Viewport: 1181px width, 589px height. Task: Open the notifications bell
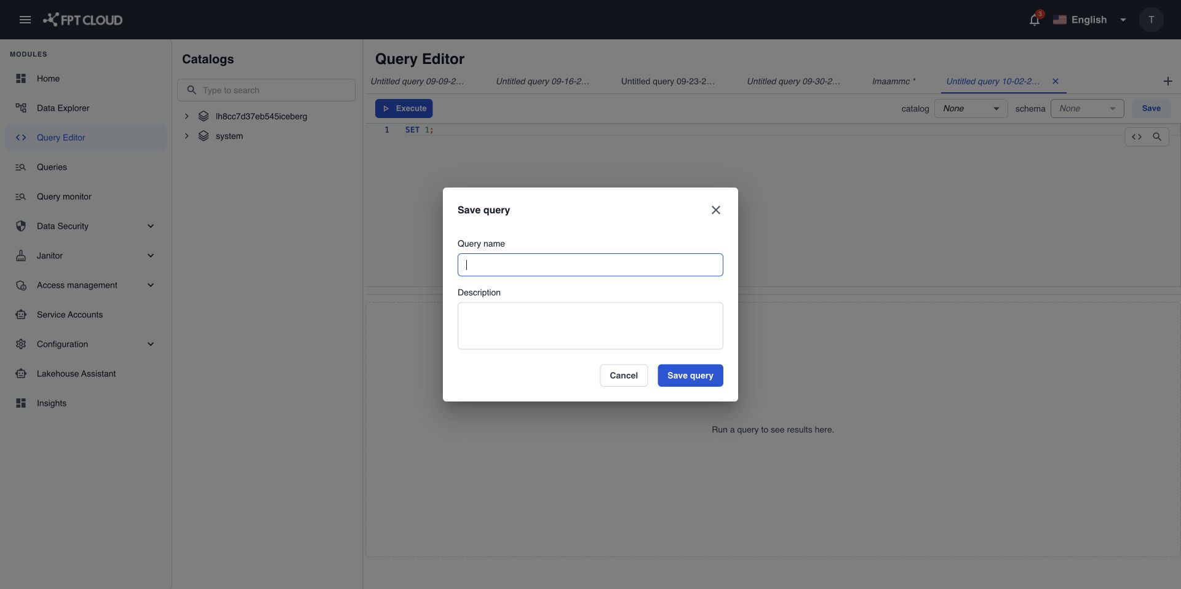[1035, 20]
